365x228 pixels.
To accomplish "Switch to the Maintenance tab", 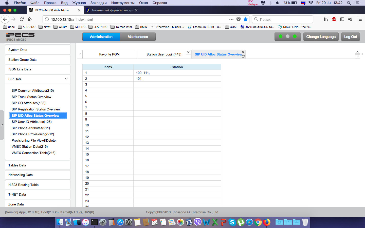I will (x=138, y=37).
